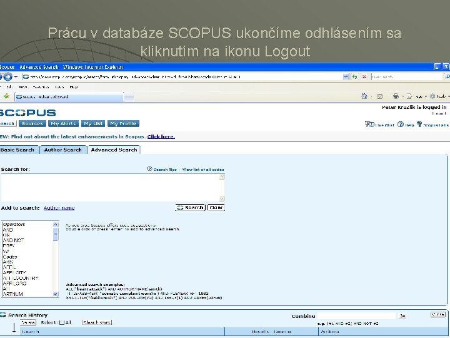Click the search text area scroll up arrow
This screenshot has height=338, width=450.
[x=221, y=177]
